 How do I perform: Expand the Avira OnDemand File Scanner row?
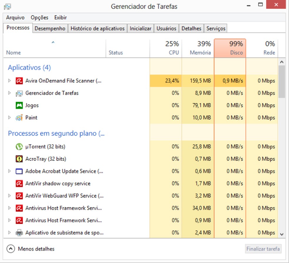click(x=9, y=81)
